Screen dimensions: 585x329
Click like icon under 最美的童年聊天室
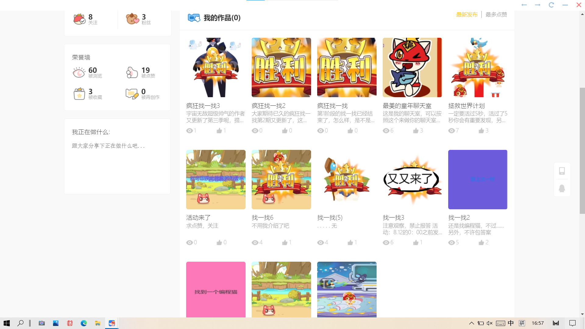click(416, 131)
